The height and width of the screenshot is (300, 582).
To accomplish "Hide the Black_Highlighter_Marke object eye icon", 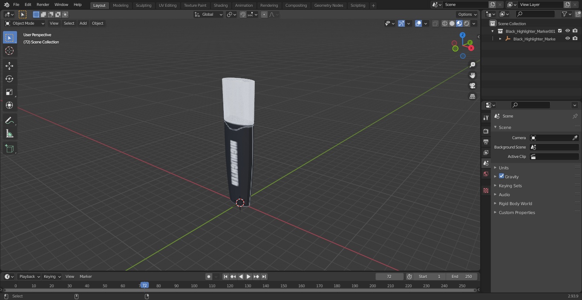I will pos(568,39).
